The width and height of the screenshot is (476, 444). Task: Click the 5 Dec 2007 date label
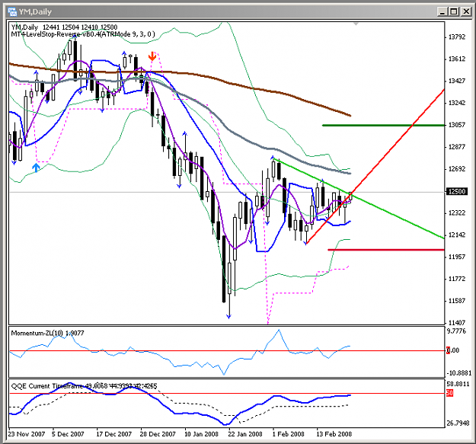click(x=68, y=434)
